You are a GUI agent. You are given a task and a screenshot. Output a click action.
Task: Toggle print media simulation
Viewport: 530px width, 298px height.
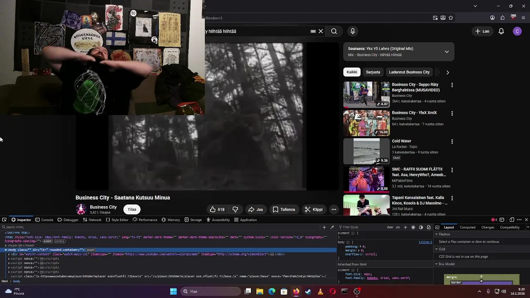point(429,227)
